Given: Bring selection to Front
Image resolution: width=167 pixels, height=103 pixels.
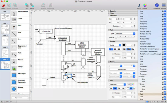Looking at the screenshot, I should [x=26, y=5].
